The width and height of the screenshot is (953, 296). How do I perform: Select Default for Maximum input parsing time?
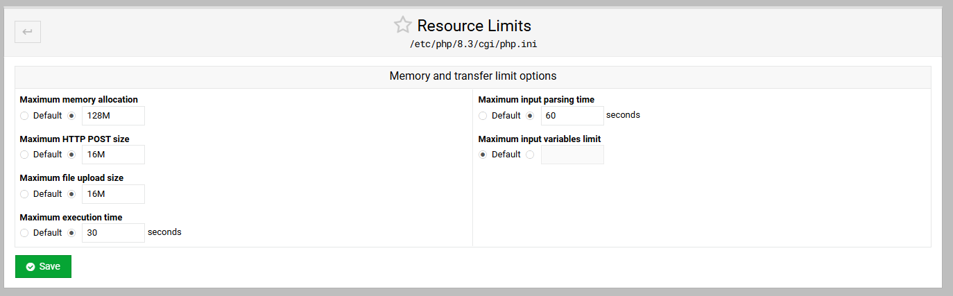click(x=483, y=116)
